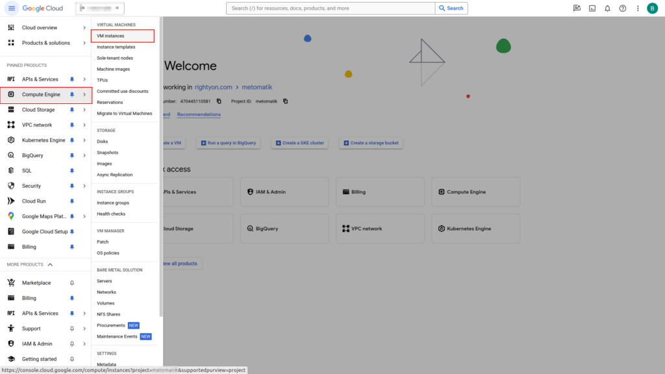
Task: Click the help question mark icon
Action: (623, 8)
